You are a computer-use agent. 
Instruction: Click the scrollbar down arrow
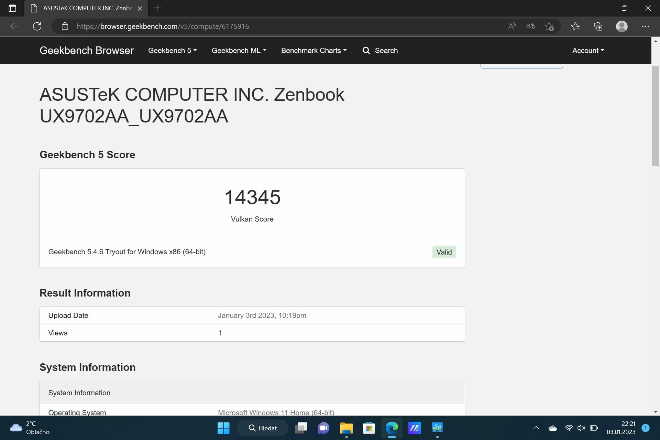[x=656, y=412]
